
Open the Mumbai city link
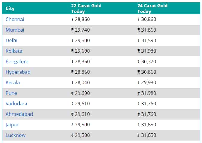tap(15, 30)
